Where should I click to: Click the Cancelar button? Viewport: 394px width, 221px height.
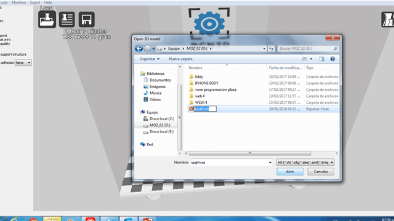pyautogui.click(x=321, y=172)
